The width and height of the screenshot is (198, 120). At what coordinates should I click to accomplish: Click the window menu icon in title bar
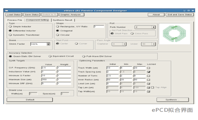click(x=7, y=11)
